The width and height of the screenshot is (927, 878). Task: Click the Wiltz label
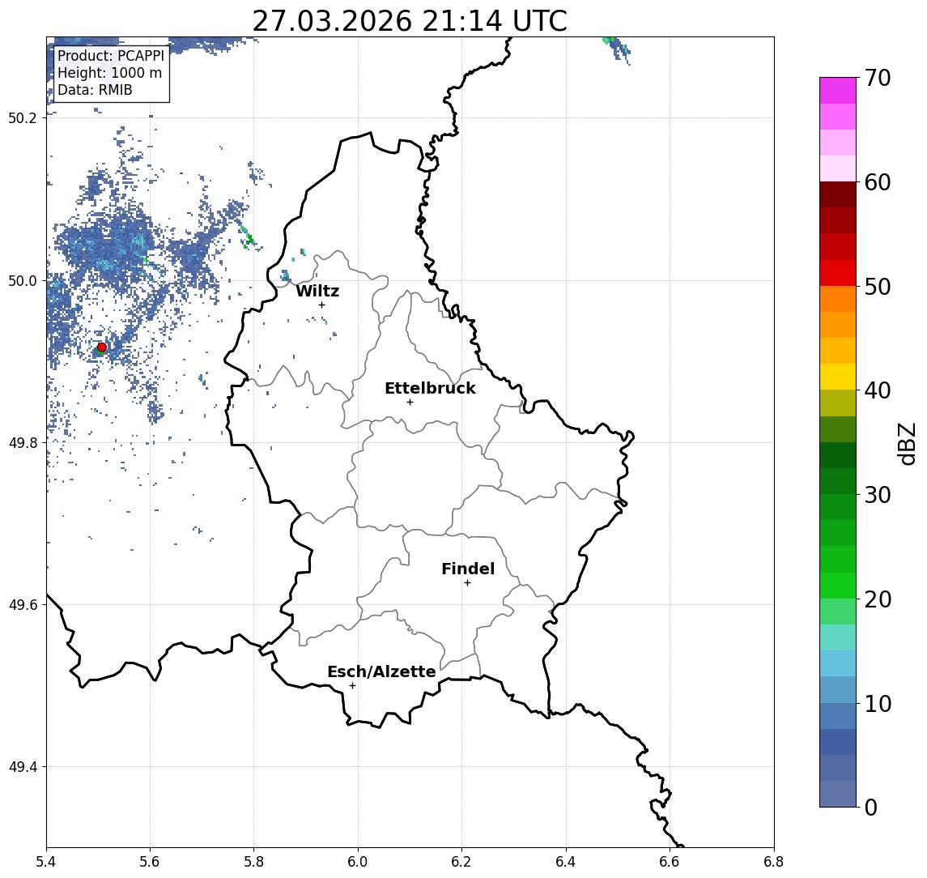[317, 291]
